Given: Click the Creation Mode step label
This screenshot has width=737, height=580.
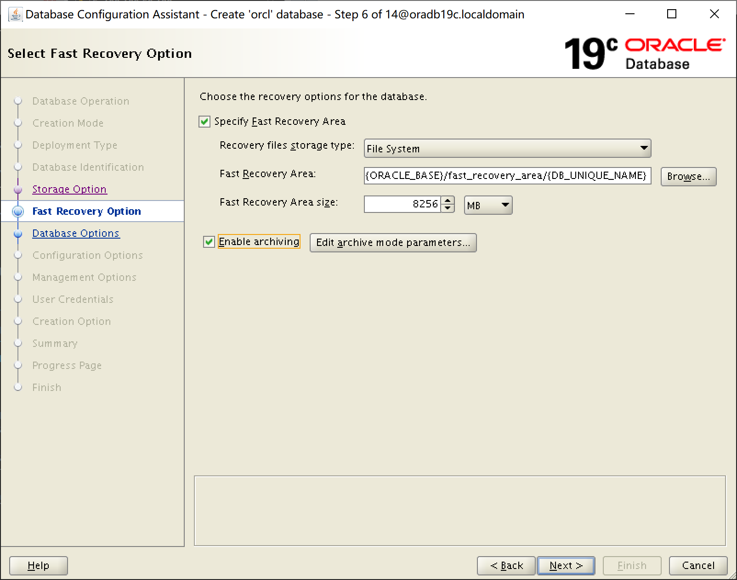Looking at the screenshot, I should [x=68, y=123].
